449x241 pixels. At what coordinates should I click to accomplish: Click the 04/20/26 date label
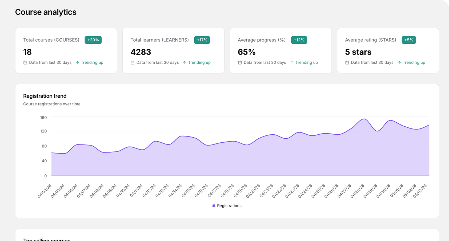coord(253,191)
